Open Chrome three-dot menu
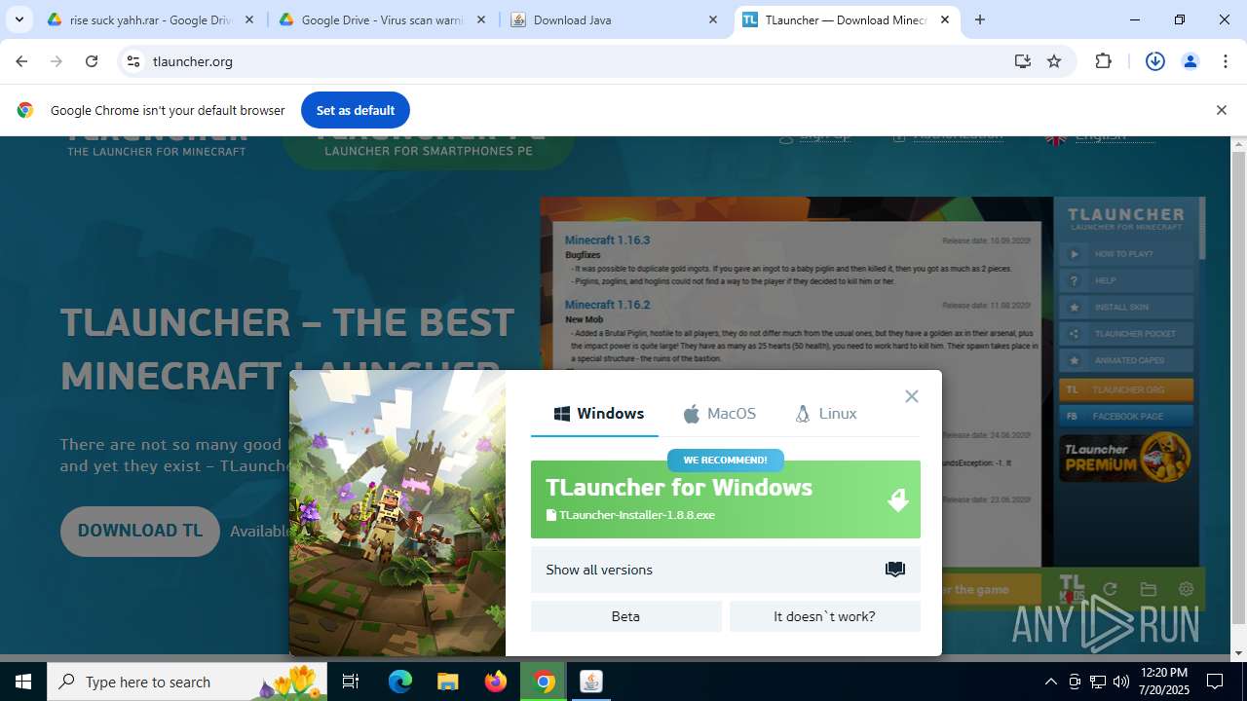The height and width of the screenshot is (701, 1247). pyautogui.click(x=1226, y=61)
